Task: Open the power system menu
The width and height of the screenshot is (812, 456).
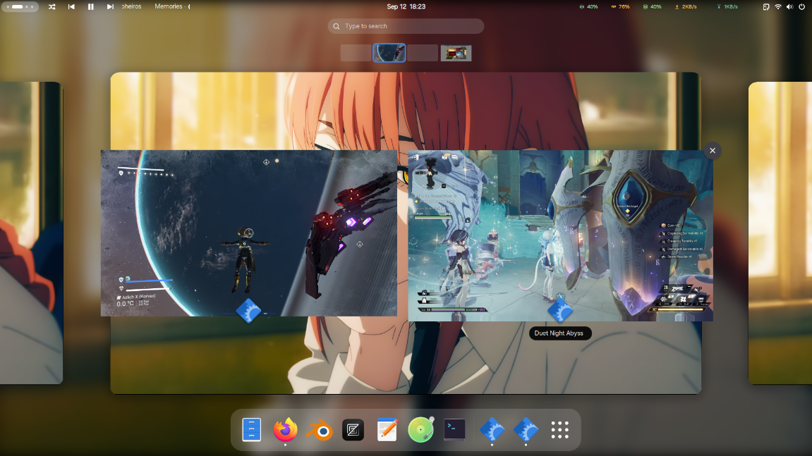Action: point(801,7)
